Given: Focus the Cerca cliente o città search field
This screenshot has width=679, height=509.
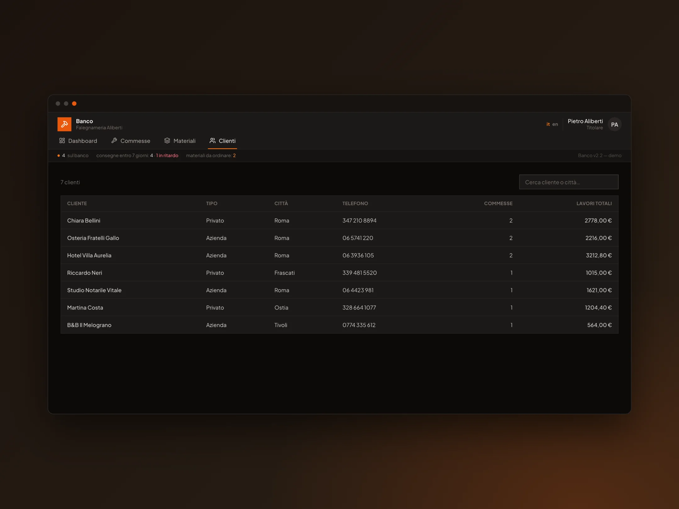Looking at the screenshot, I should 569,182.
